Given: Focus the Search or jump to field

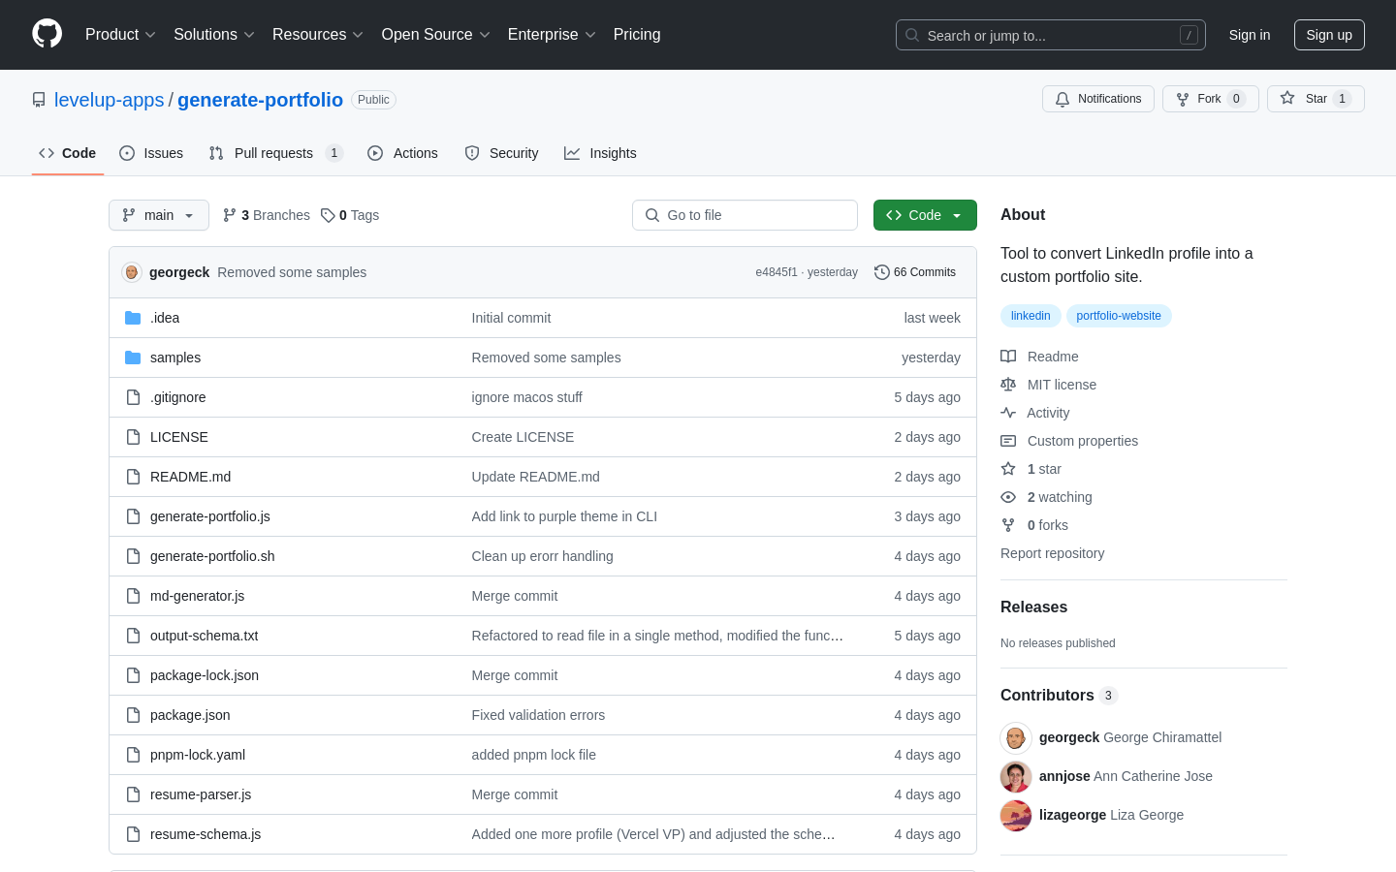Looking at the screenshot, I should point(1051,35).
